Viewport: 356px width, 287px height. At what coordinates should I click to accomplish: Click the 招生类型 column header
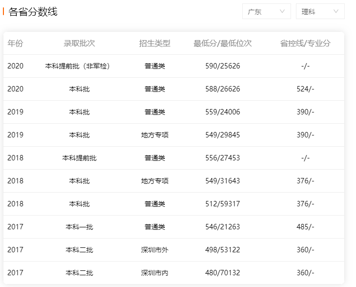[155, 43]
